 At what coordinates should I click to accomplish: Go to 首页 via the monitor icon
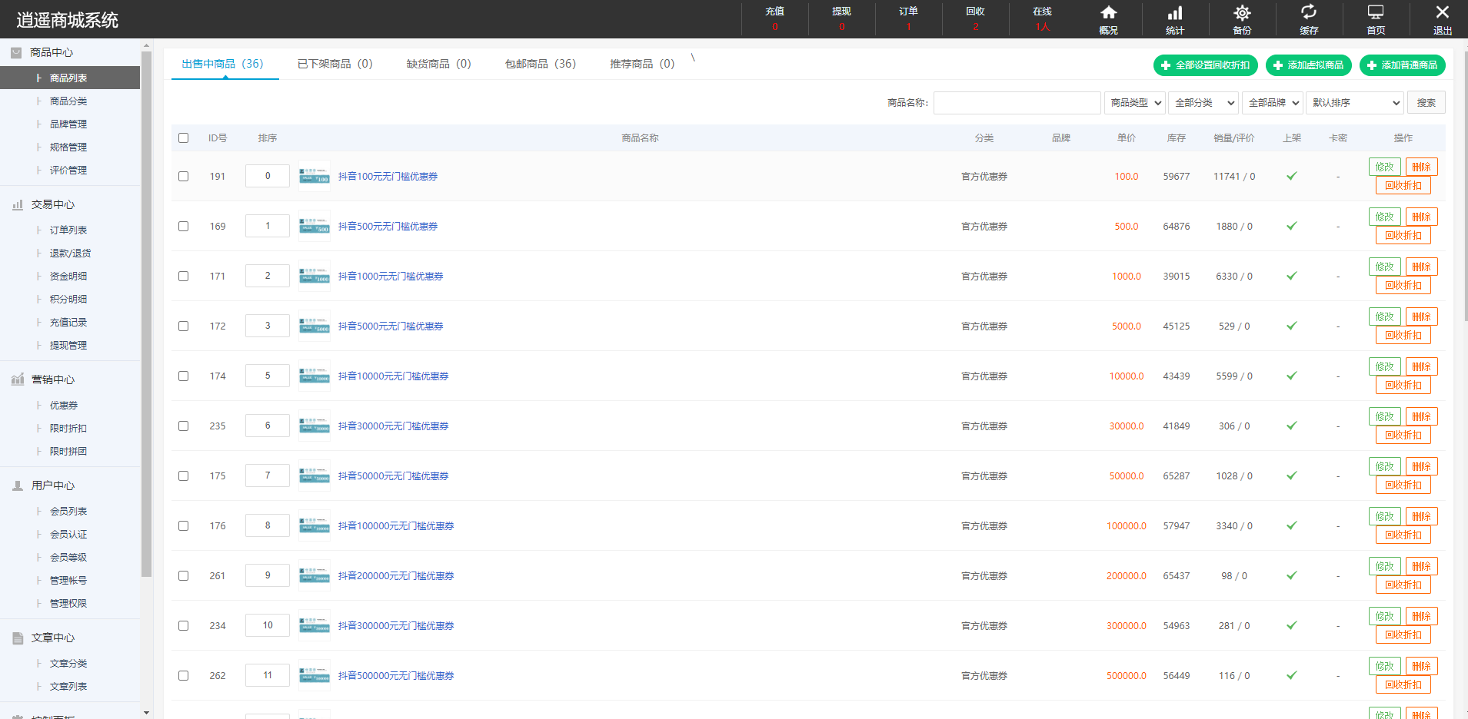1375,18
